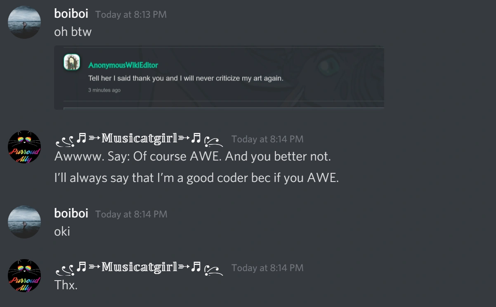Click the timestamp above the "Awwww" message
The width and height of the screenshot is (496, 307).
click(267, 139)
